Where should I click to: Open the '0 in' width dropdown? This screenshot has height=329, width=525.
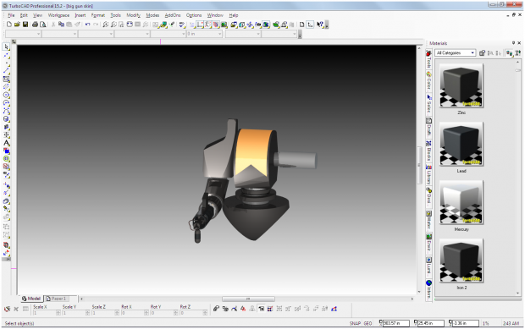[x=204, y=34]
